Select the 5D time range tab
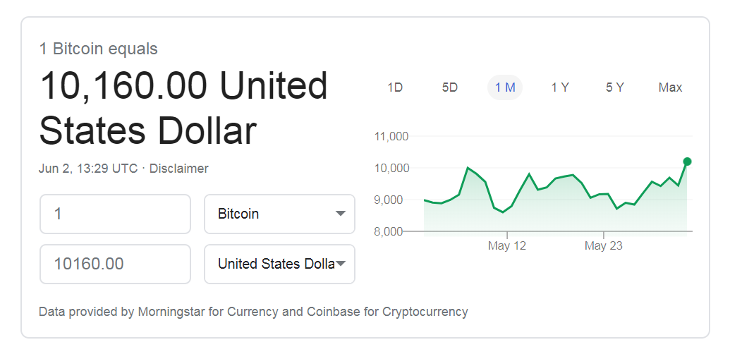Image resolution: width=730 pixels, height=347 pixels. [450, 87]
